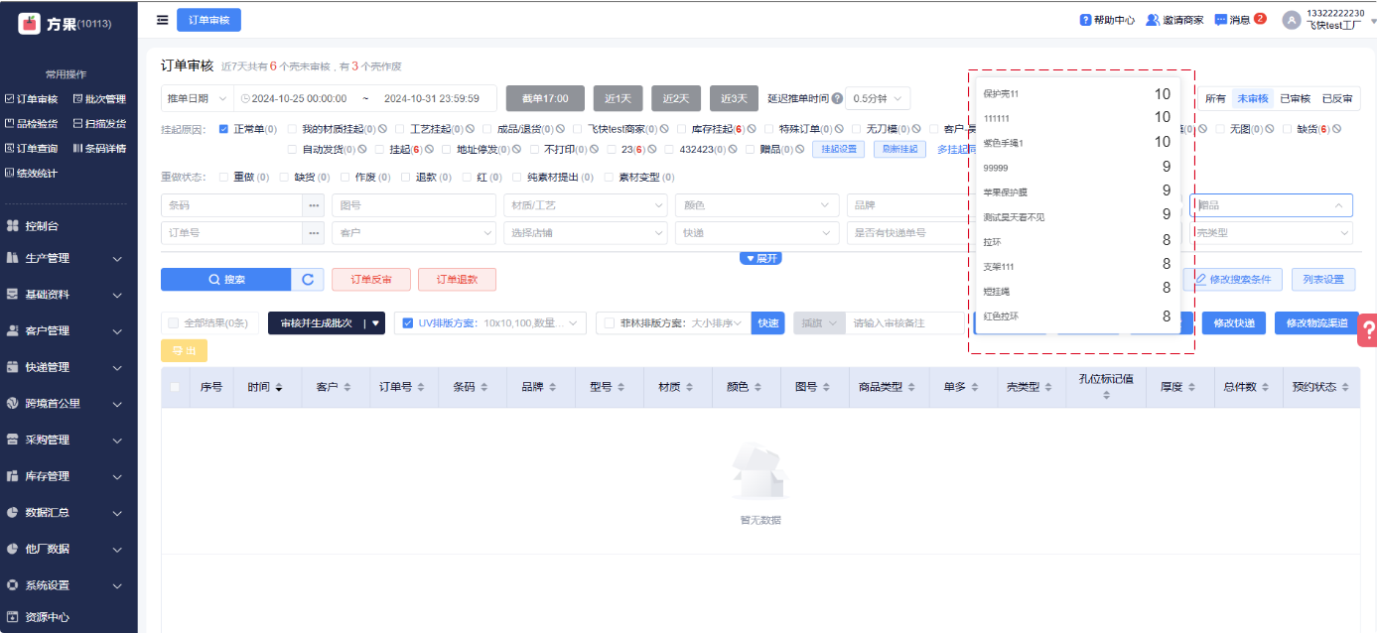Sort the 时间 column header arrows
The height and width of the screenshot is (633, 1377).
point(279,388)
